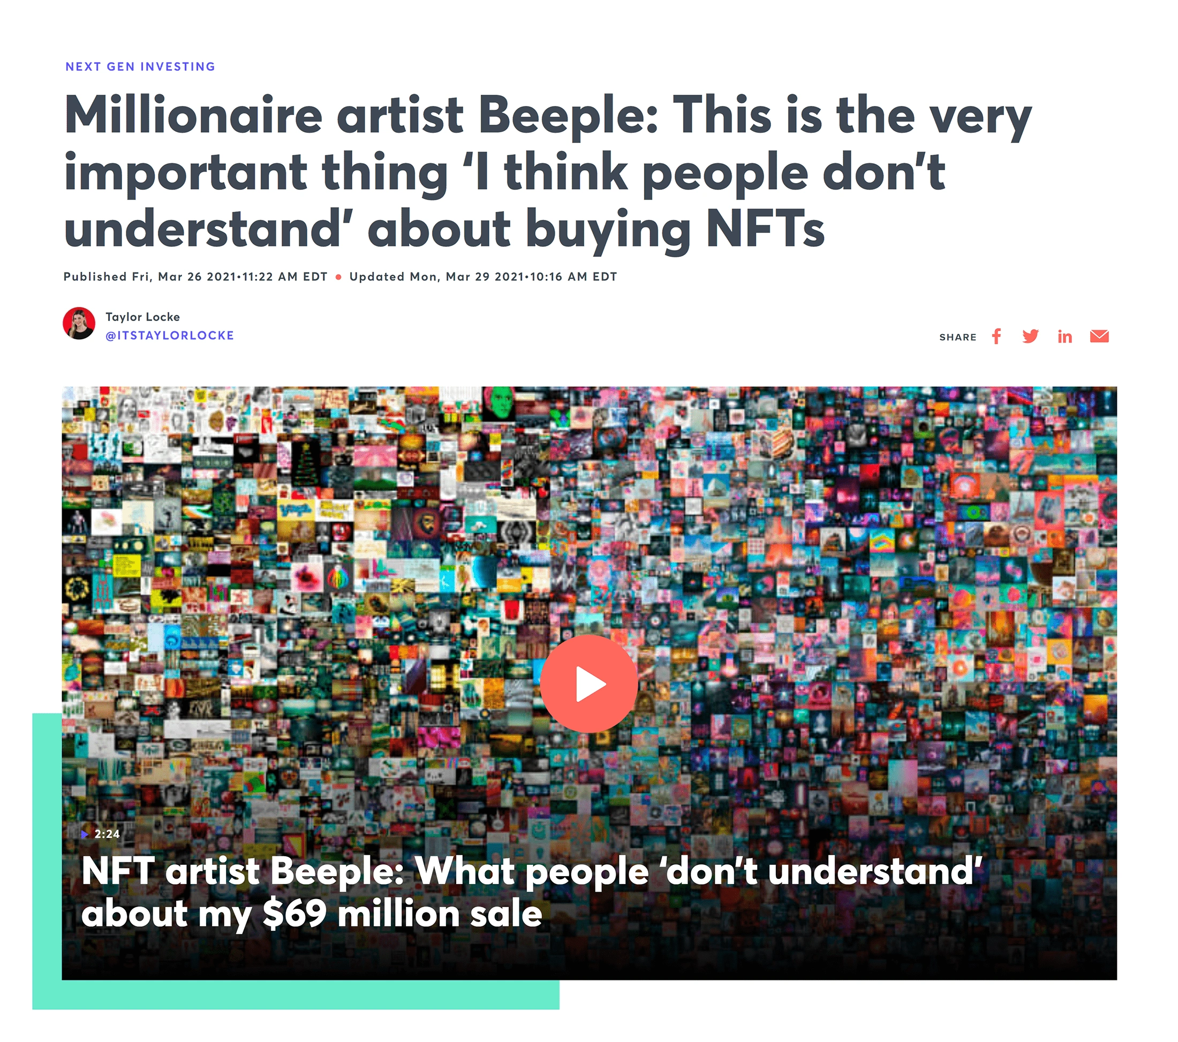The width and height of the screenshot is (1178, 1042).
Task: Click the Published Fri, Mar 26 timestamp
Action: pyautogui.click(x=195, y=277)
